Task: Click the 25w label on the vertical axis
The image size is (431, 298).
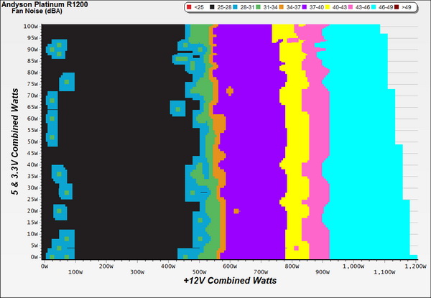Action: point(32,200)
